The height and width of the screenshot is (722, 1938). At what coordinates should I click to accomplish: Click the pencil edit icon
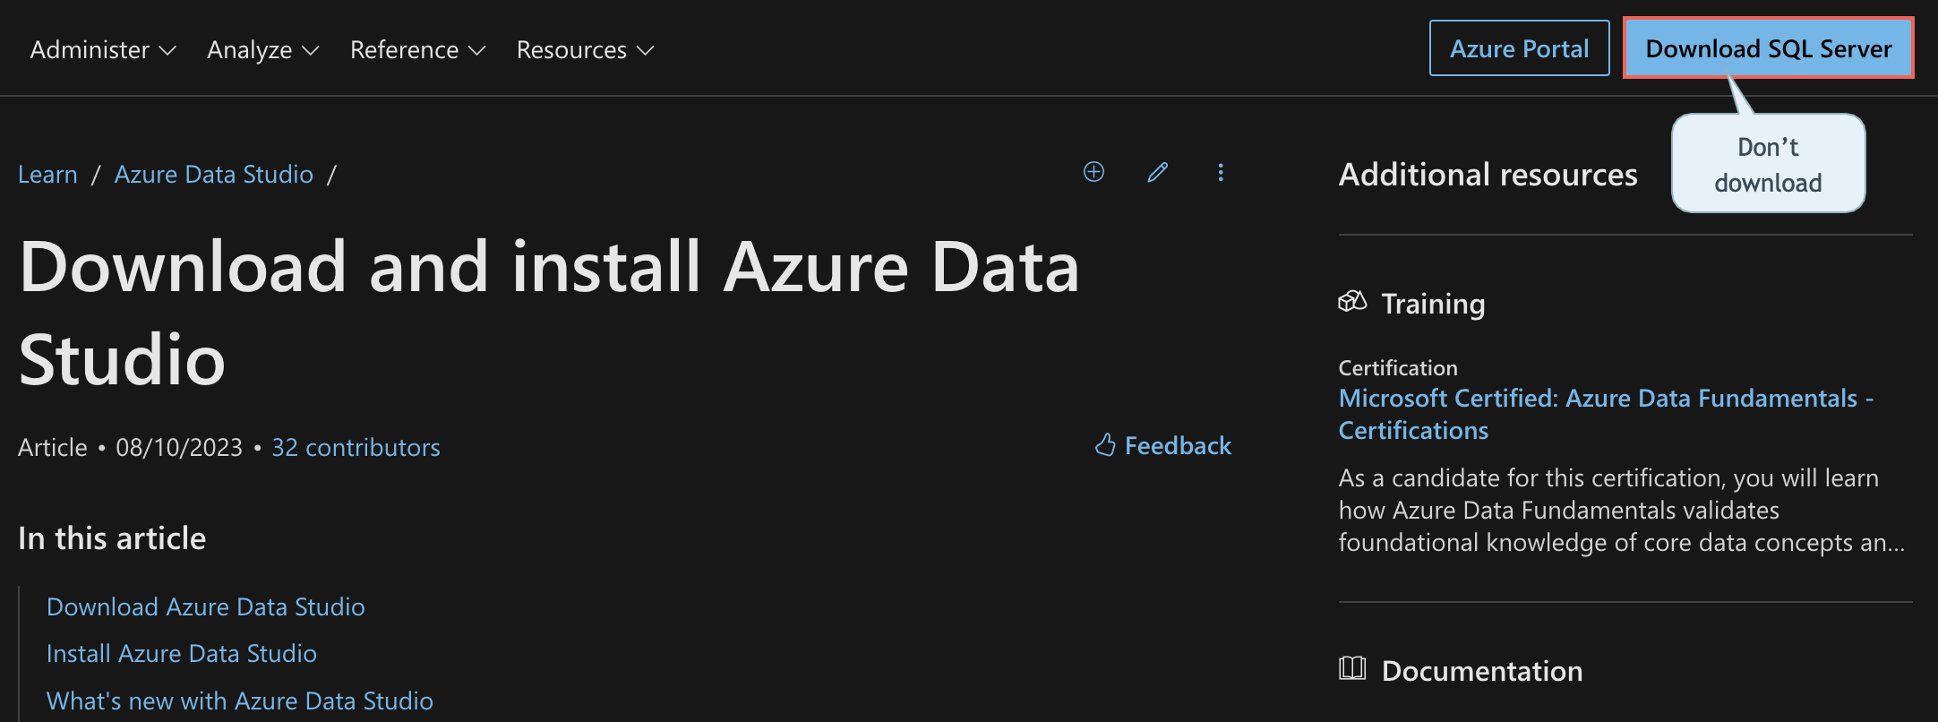tap(1157, 172)
